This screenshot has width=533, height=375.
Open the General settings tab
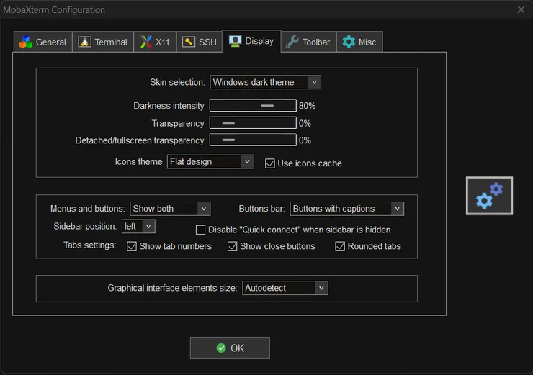pyautogui.click(x=42, y=42)
